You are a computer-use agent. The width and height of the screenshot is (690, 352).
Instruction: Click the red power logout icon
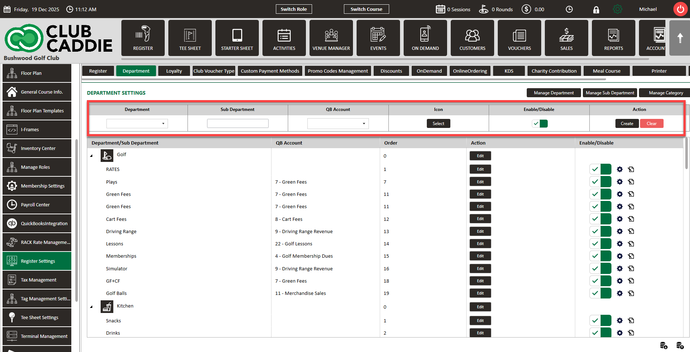(x=680, y=9)
